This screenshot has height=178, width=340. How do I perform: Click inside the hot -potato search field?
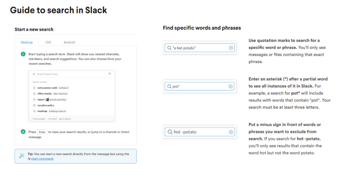[199, 132]
